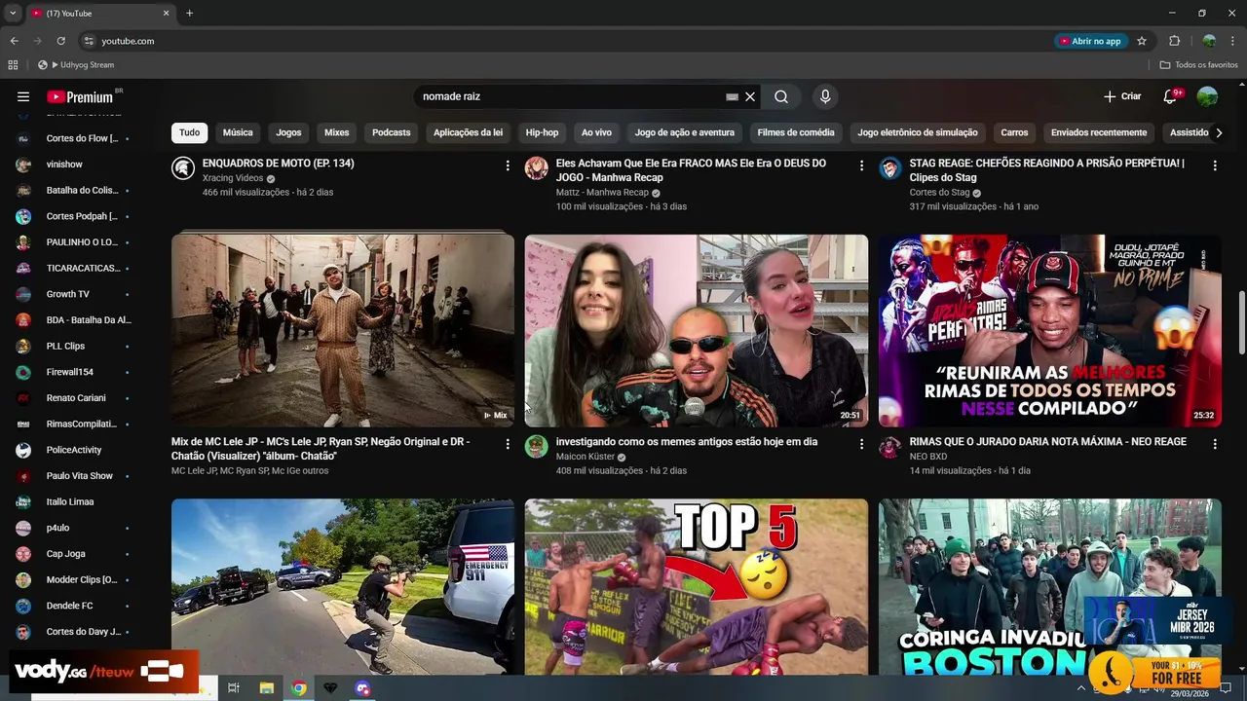The width and height of the screenshot is (1247, 701).
Task: Open Cortes do Stag channel avatar
Action: (x=889, y=167)
